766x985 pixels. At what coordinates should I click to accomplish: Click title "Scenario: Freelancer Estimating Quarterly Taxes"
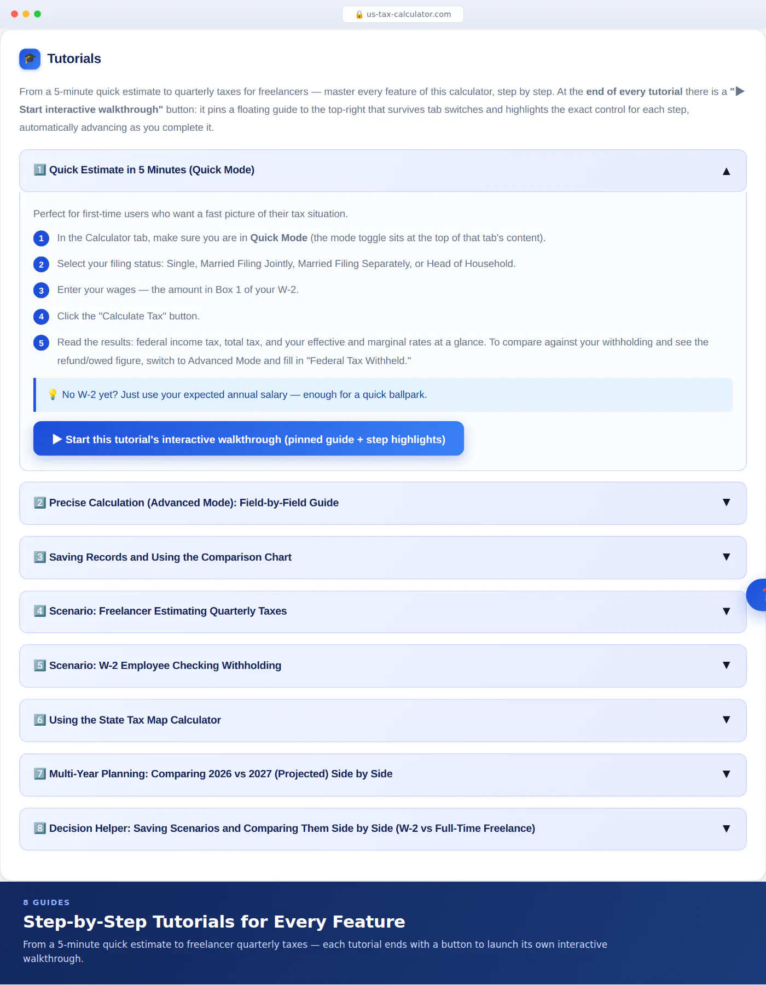[168, 611]
